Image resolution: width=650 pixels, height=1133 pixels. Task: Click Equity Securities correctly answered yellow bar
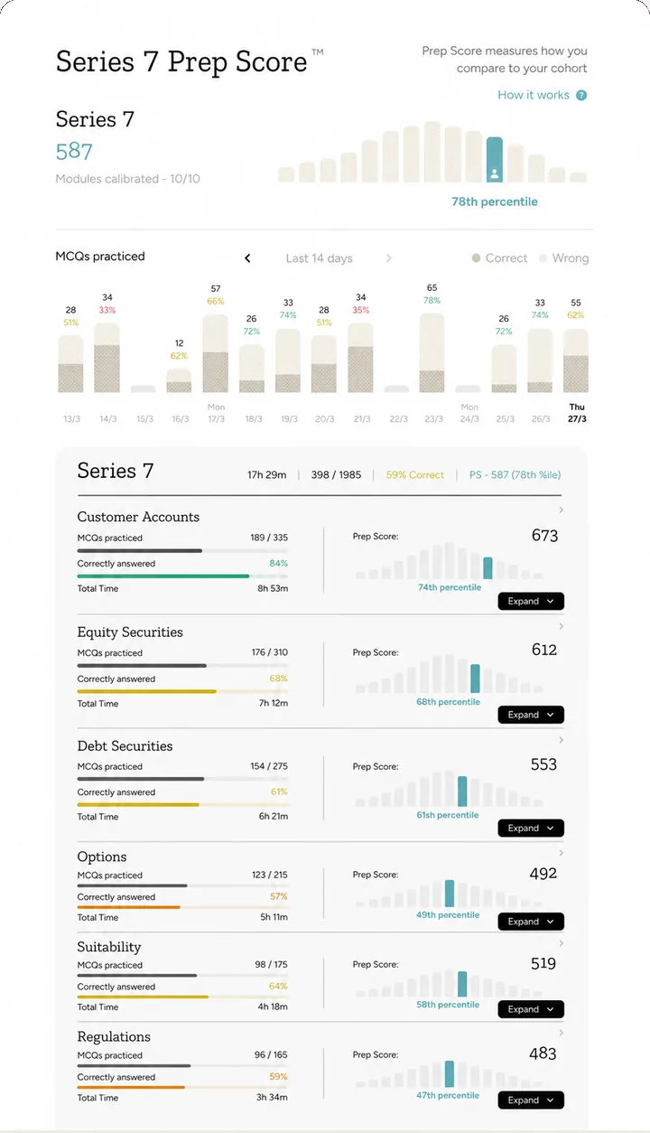pos(147,691)
